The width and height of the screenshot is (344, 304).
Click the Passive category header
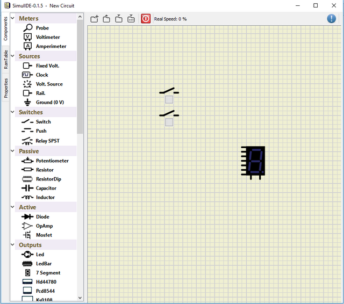point(46,151)
